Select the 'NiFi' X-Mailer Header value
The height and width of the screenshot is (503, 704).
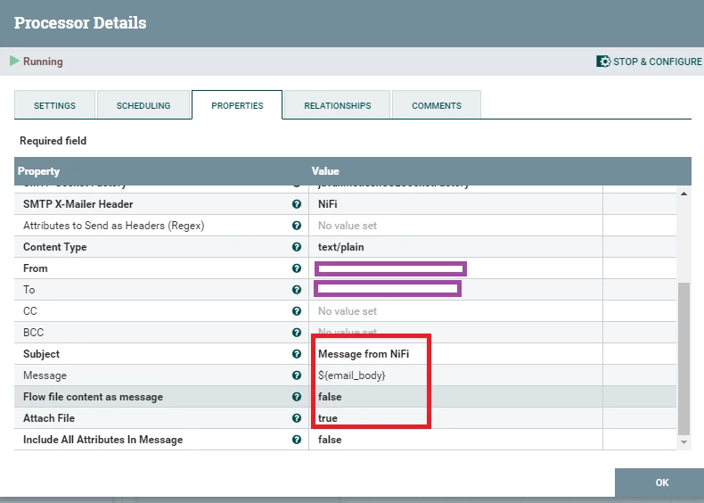click(x=328, y=204)
